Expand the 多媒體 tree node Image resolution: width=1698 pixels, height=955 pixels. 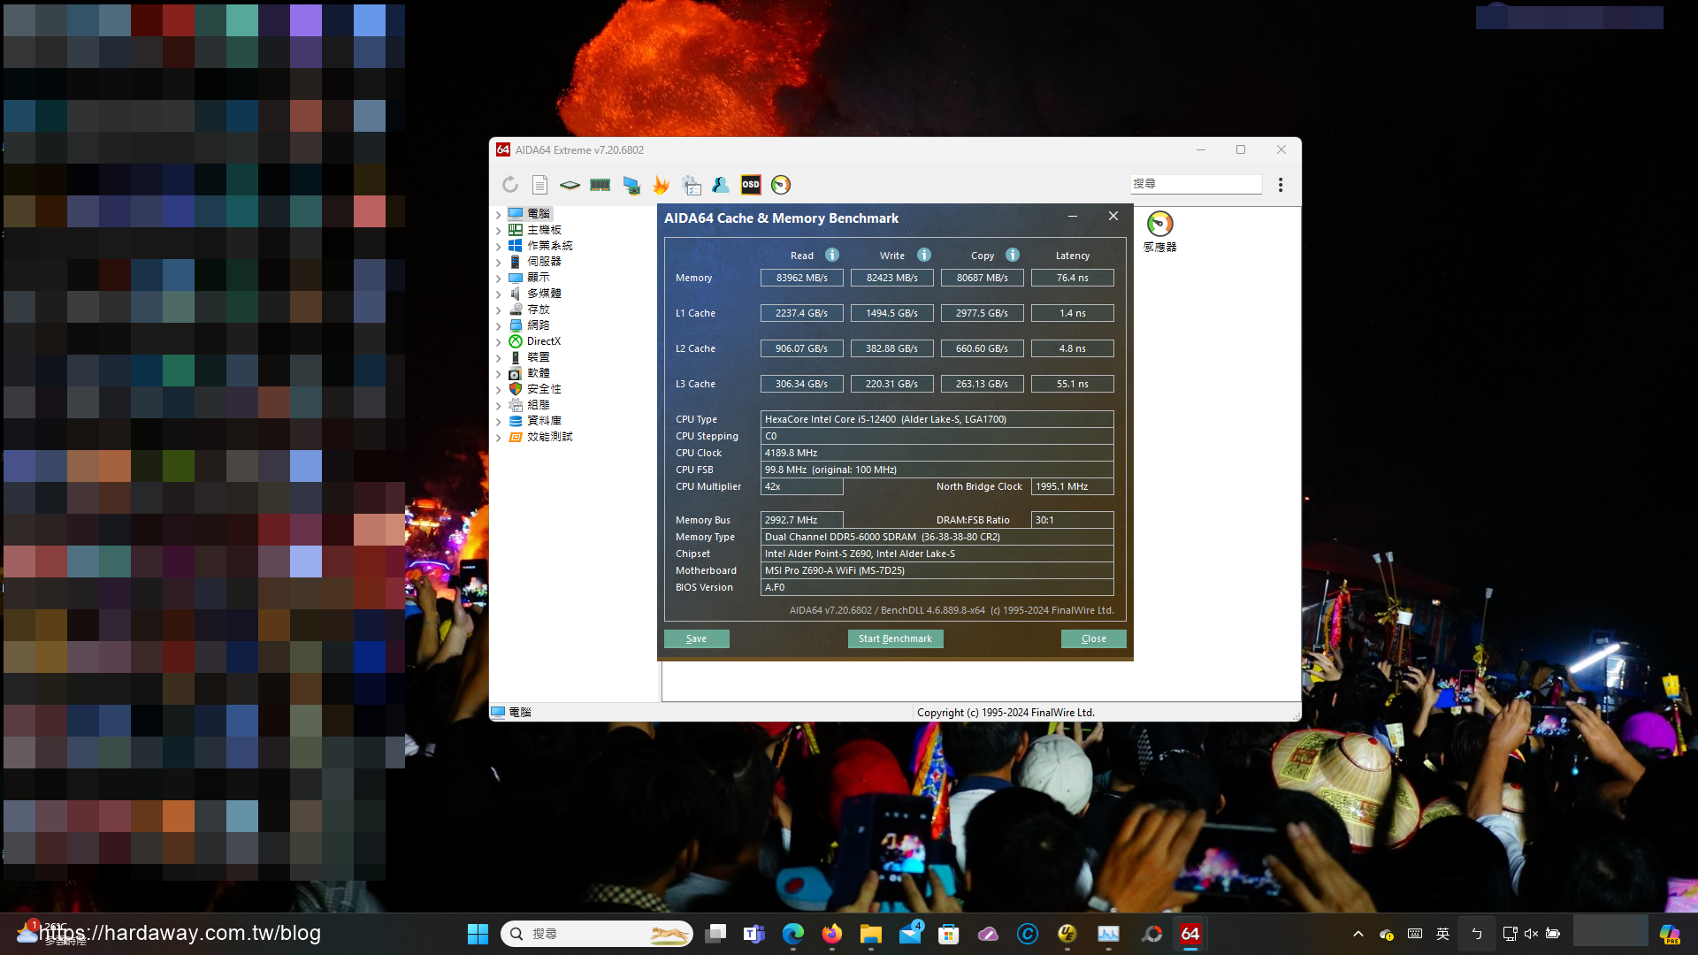tap(498, 294)
